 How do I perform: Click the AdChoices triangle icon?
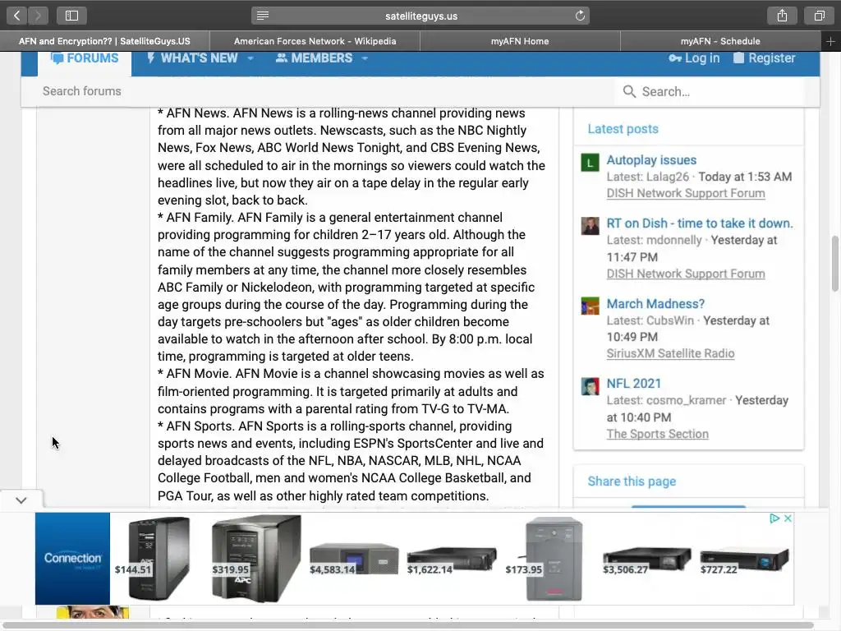coord(774,518)
